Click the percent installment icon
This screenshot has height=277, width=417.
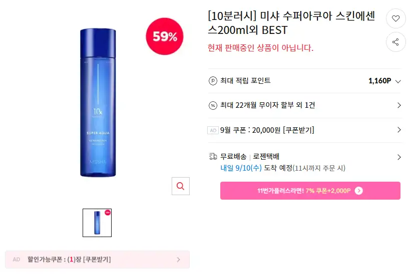click(213, 105)
